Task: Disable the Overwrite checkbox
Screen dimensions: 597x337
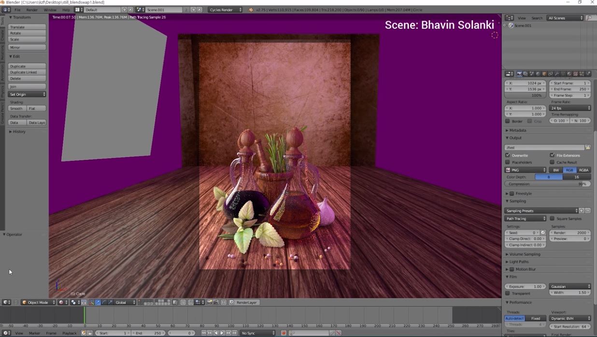Action: 508,155
